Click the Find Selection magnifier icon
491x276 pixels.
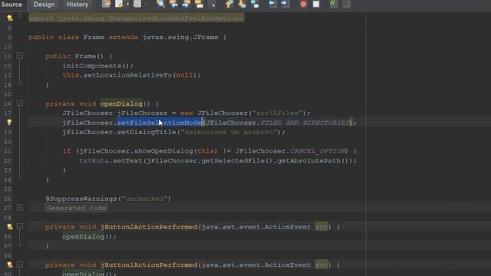(x=161, y=4)
